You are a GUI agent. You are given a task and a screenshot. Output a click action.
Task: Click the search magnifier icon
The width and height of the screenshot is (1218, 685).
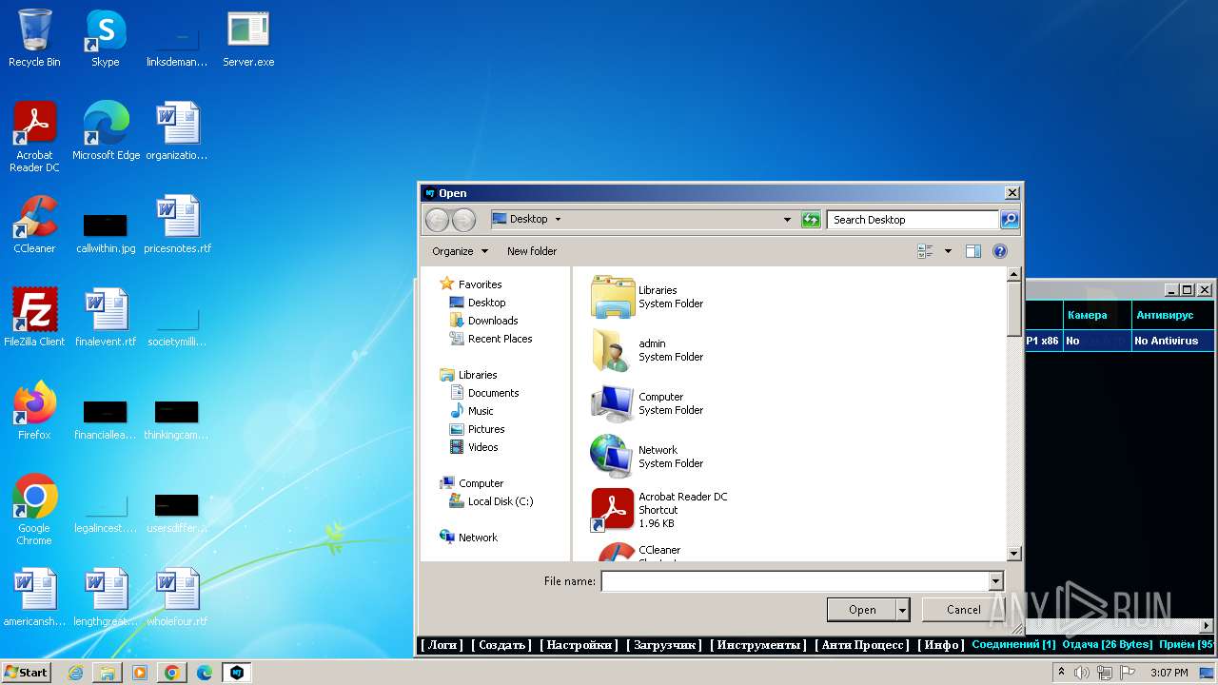click(x=1010, y=220)
